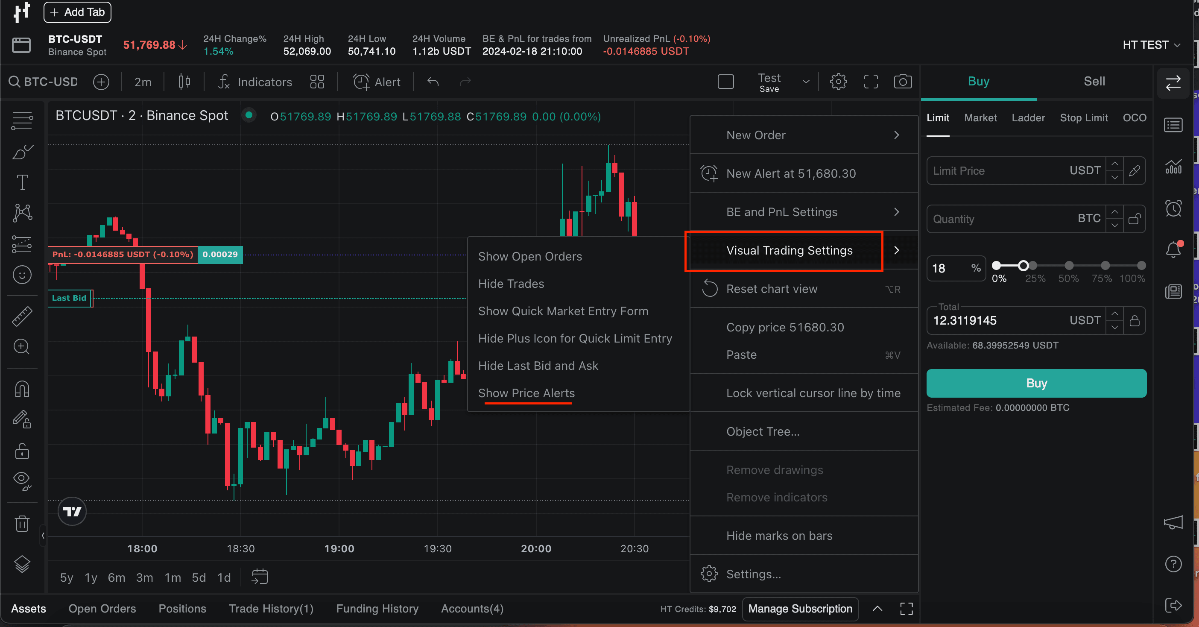Toggle stay in drawing mode pencil-lock

click(x=22, y=419)
